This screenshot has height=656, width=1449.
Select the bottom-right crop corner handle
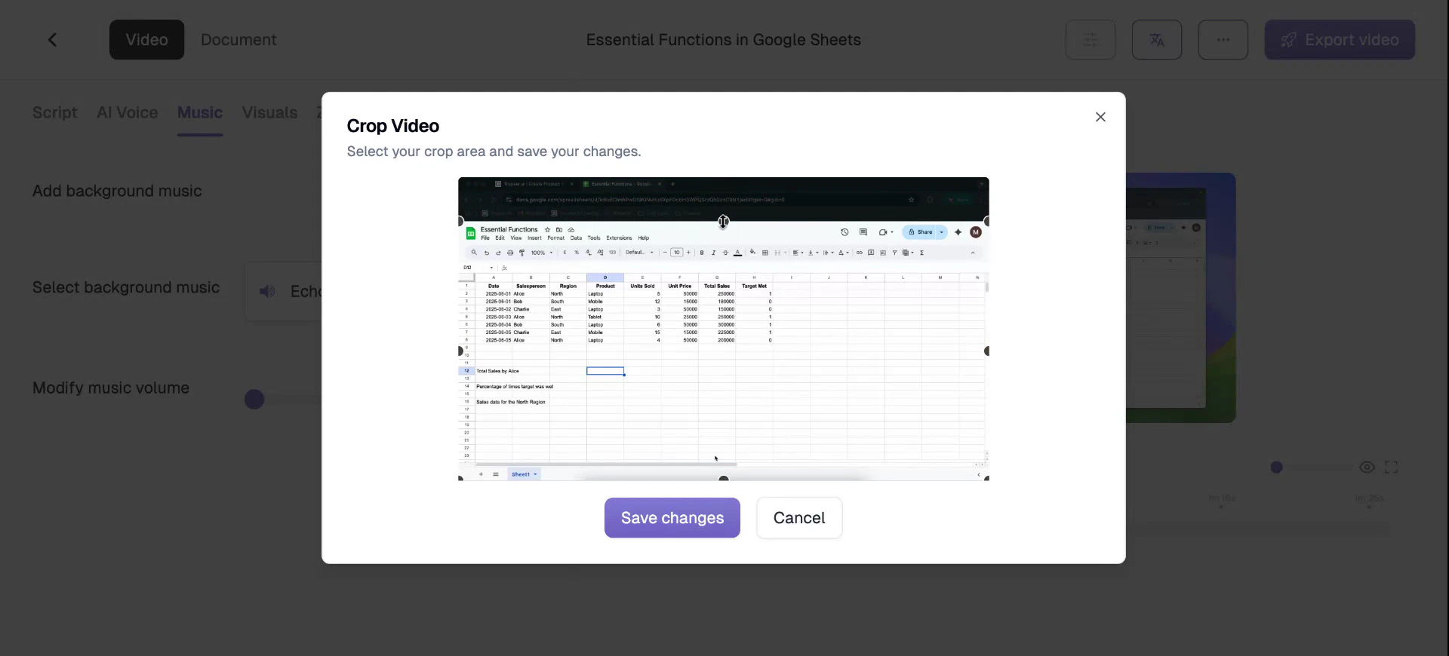(986, 478)
